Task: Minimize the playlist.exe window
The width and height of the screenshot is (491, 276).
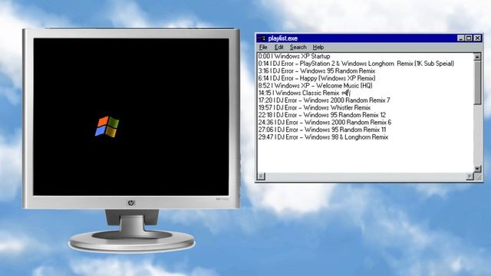Action: click(460, 38)
